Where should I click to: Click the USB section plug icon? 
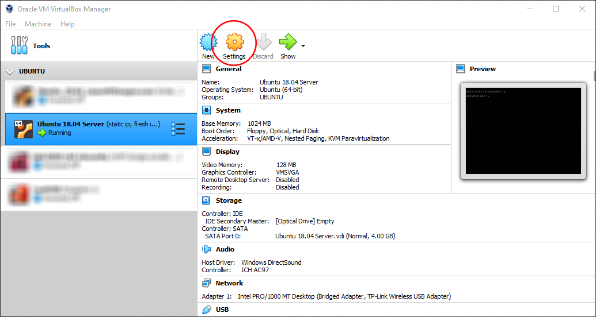[x=206, y=310]
